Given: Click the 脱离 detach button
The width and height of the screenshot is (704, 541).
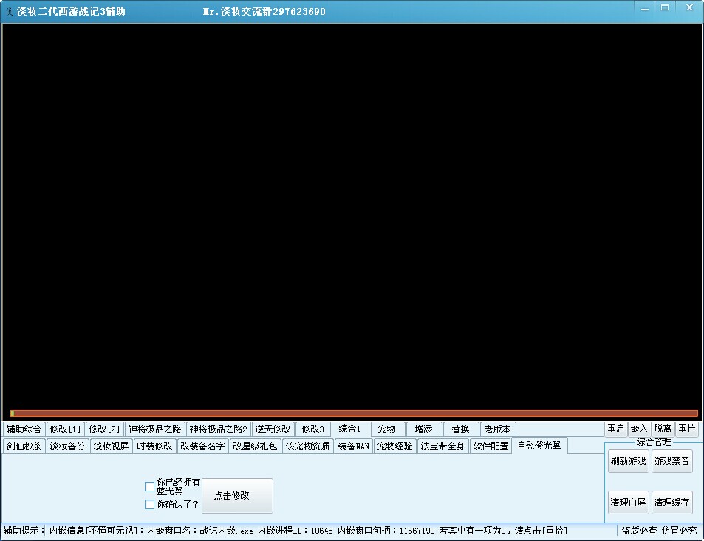Looking at the screenshot, I should 663,429.
